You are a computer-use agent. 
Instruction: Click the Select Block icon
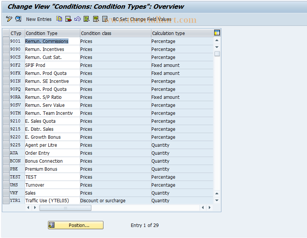pyautogui.click(x=96, y=19)
